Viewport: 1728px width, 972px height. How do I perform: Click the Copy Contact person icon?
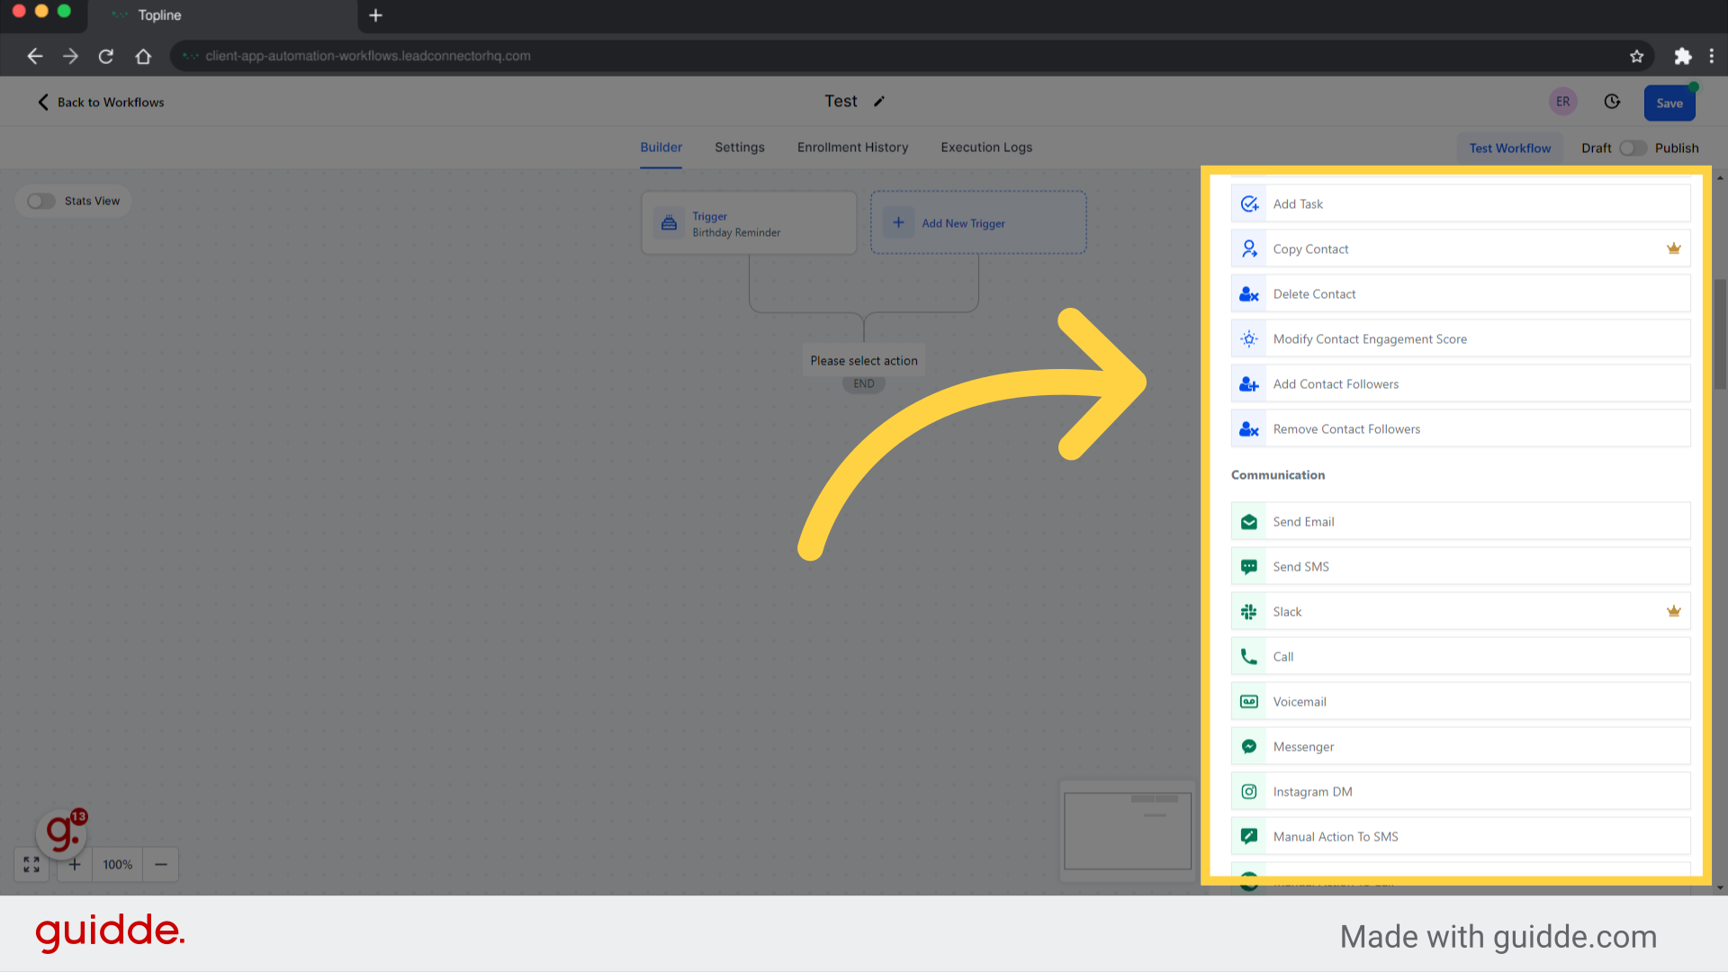[1249, 249]
